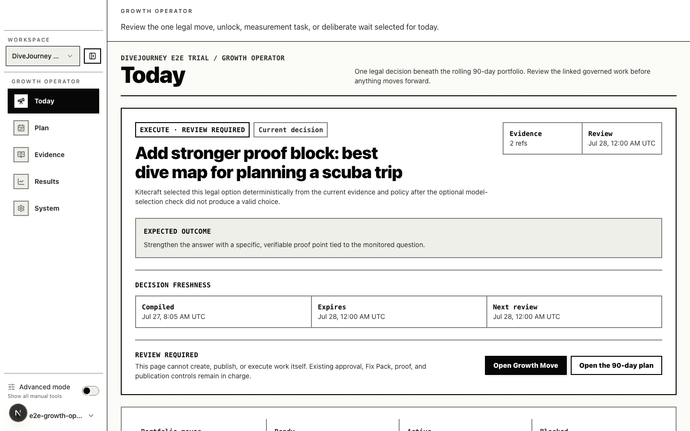Click the Advanced mode sliders icon

point(11,387)
